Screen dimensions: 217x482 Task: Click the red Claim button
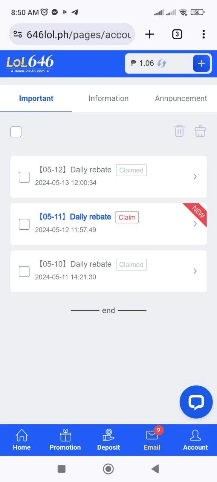(127, 217)
